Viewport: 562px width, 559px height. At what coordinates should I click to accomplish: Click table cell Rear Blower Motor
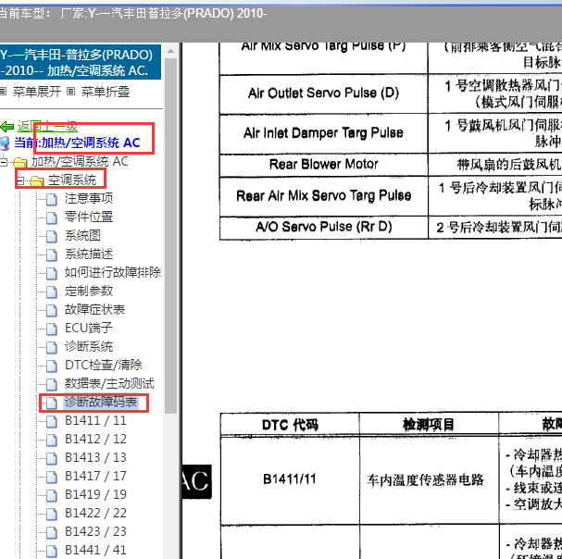click(x=324, y=165)
